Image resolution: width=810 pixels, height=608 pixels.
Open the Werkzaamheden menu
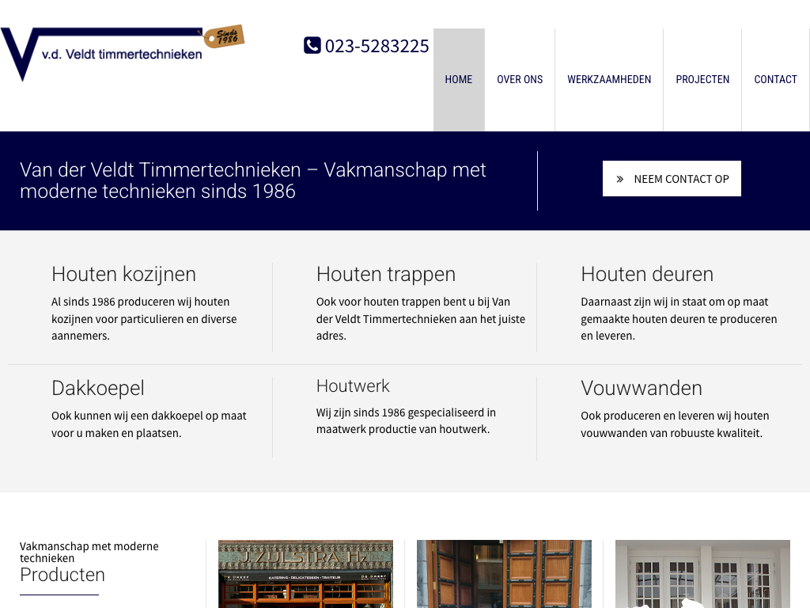tap(609, 79)
